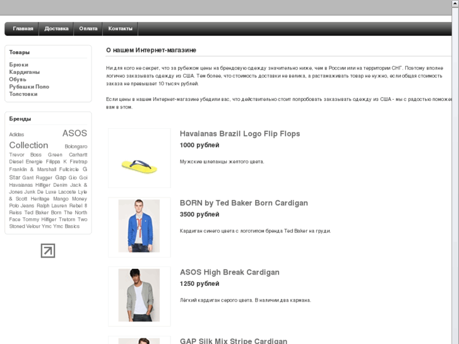Select the Tretorn brand tag

pyautogui.click(x=67, y=220)
